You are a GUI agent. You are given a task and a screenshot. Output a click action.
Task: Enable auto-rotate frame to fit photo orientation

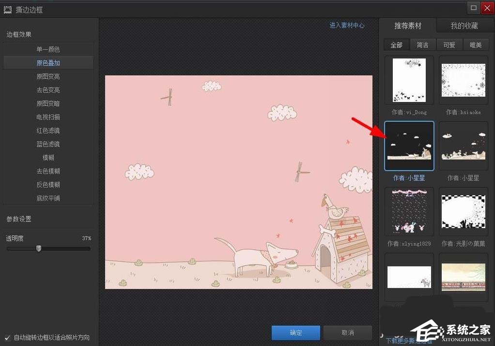point(7,337)
